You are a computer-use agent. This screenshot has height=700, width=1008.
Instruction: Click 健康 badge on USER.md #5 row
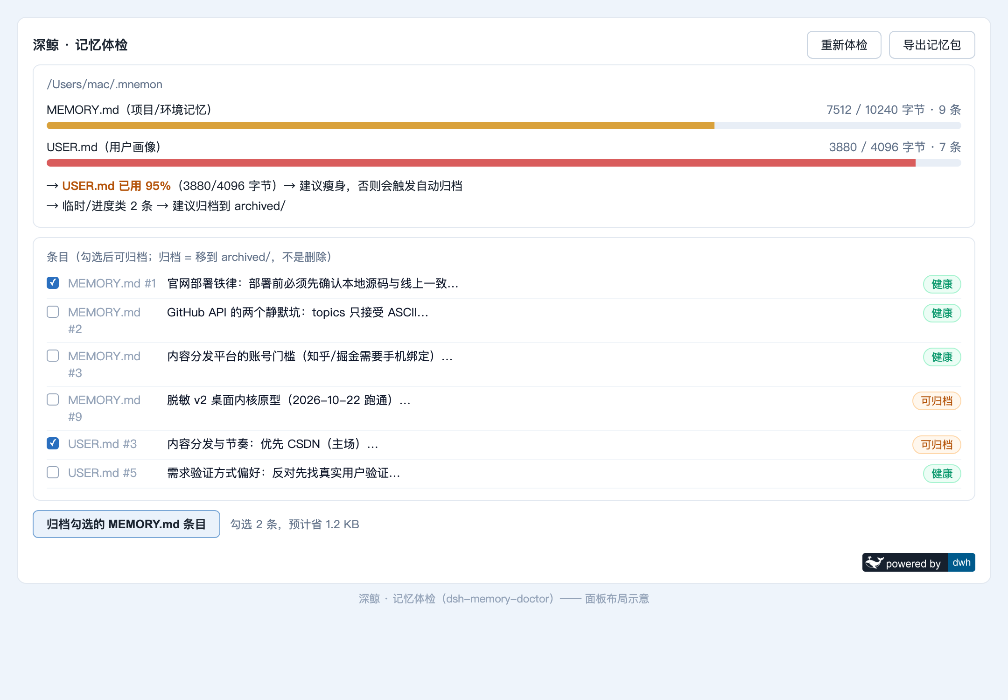point(942,474)
